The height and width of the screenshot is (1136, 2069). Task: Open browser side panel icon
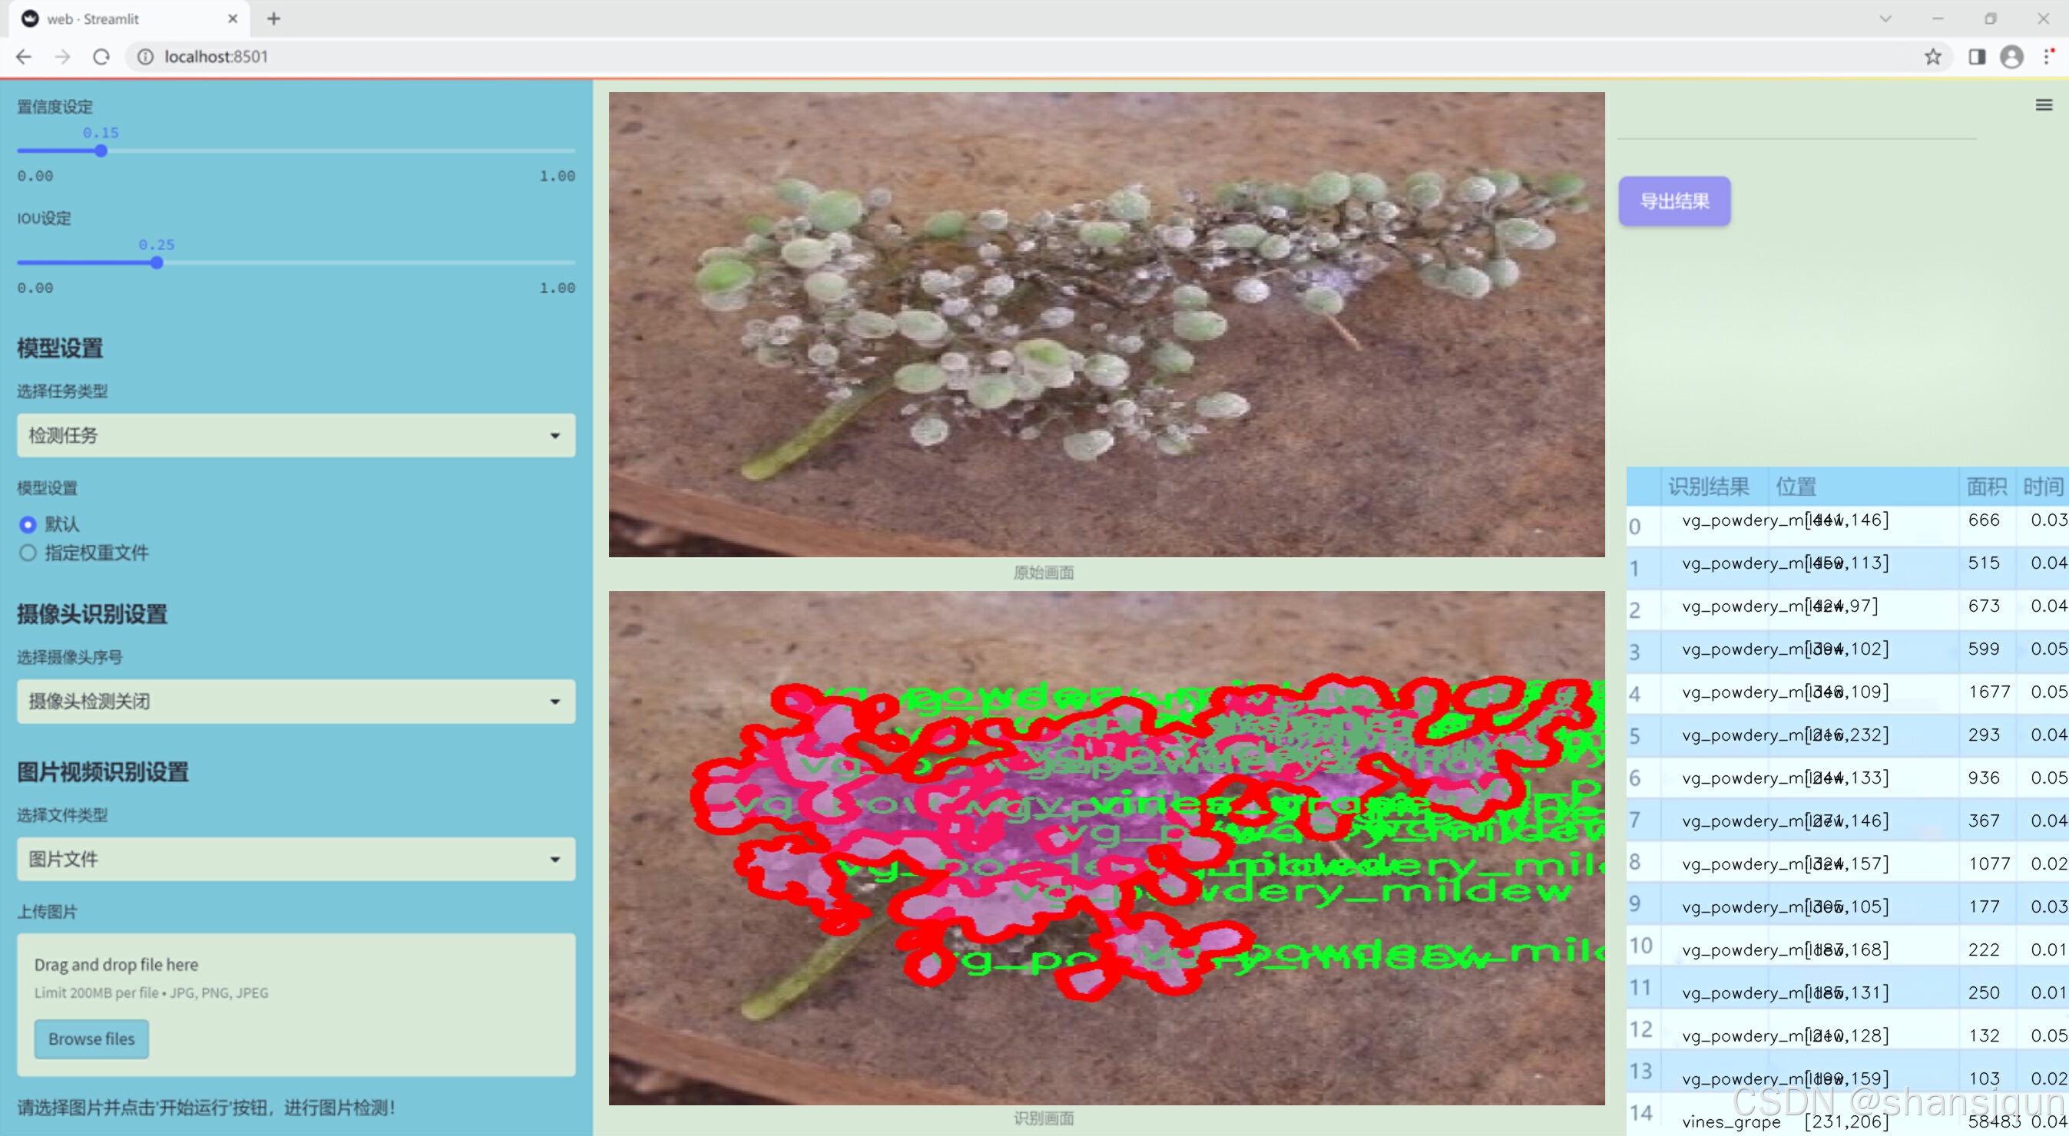(x=1977, y=57)
